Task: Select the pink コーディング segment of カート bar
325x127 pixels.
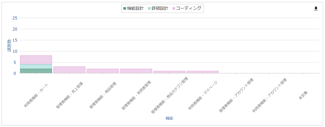Action: click(36, 60)
